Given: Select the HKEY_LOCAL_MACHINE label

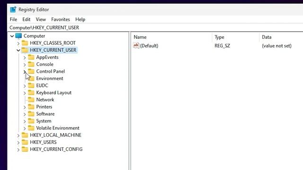Looking at the screenshot, I should (x=56, y=135).
